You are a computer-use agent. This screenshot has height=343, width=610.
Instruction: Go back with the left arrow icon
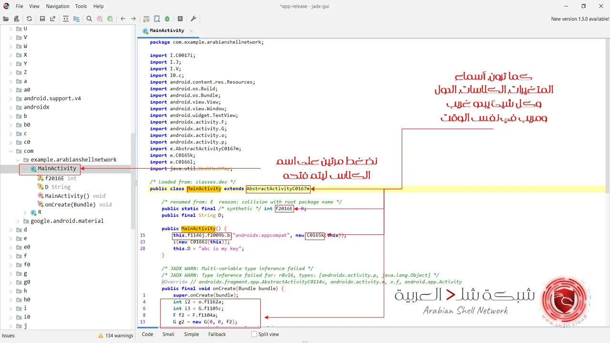point(123,19)
